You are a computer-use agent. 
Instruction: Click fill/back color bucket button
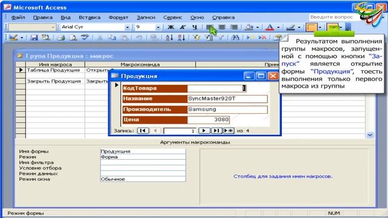coord(249,27)
